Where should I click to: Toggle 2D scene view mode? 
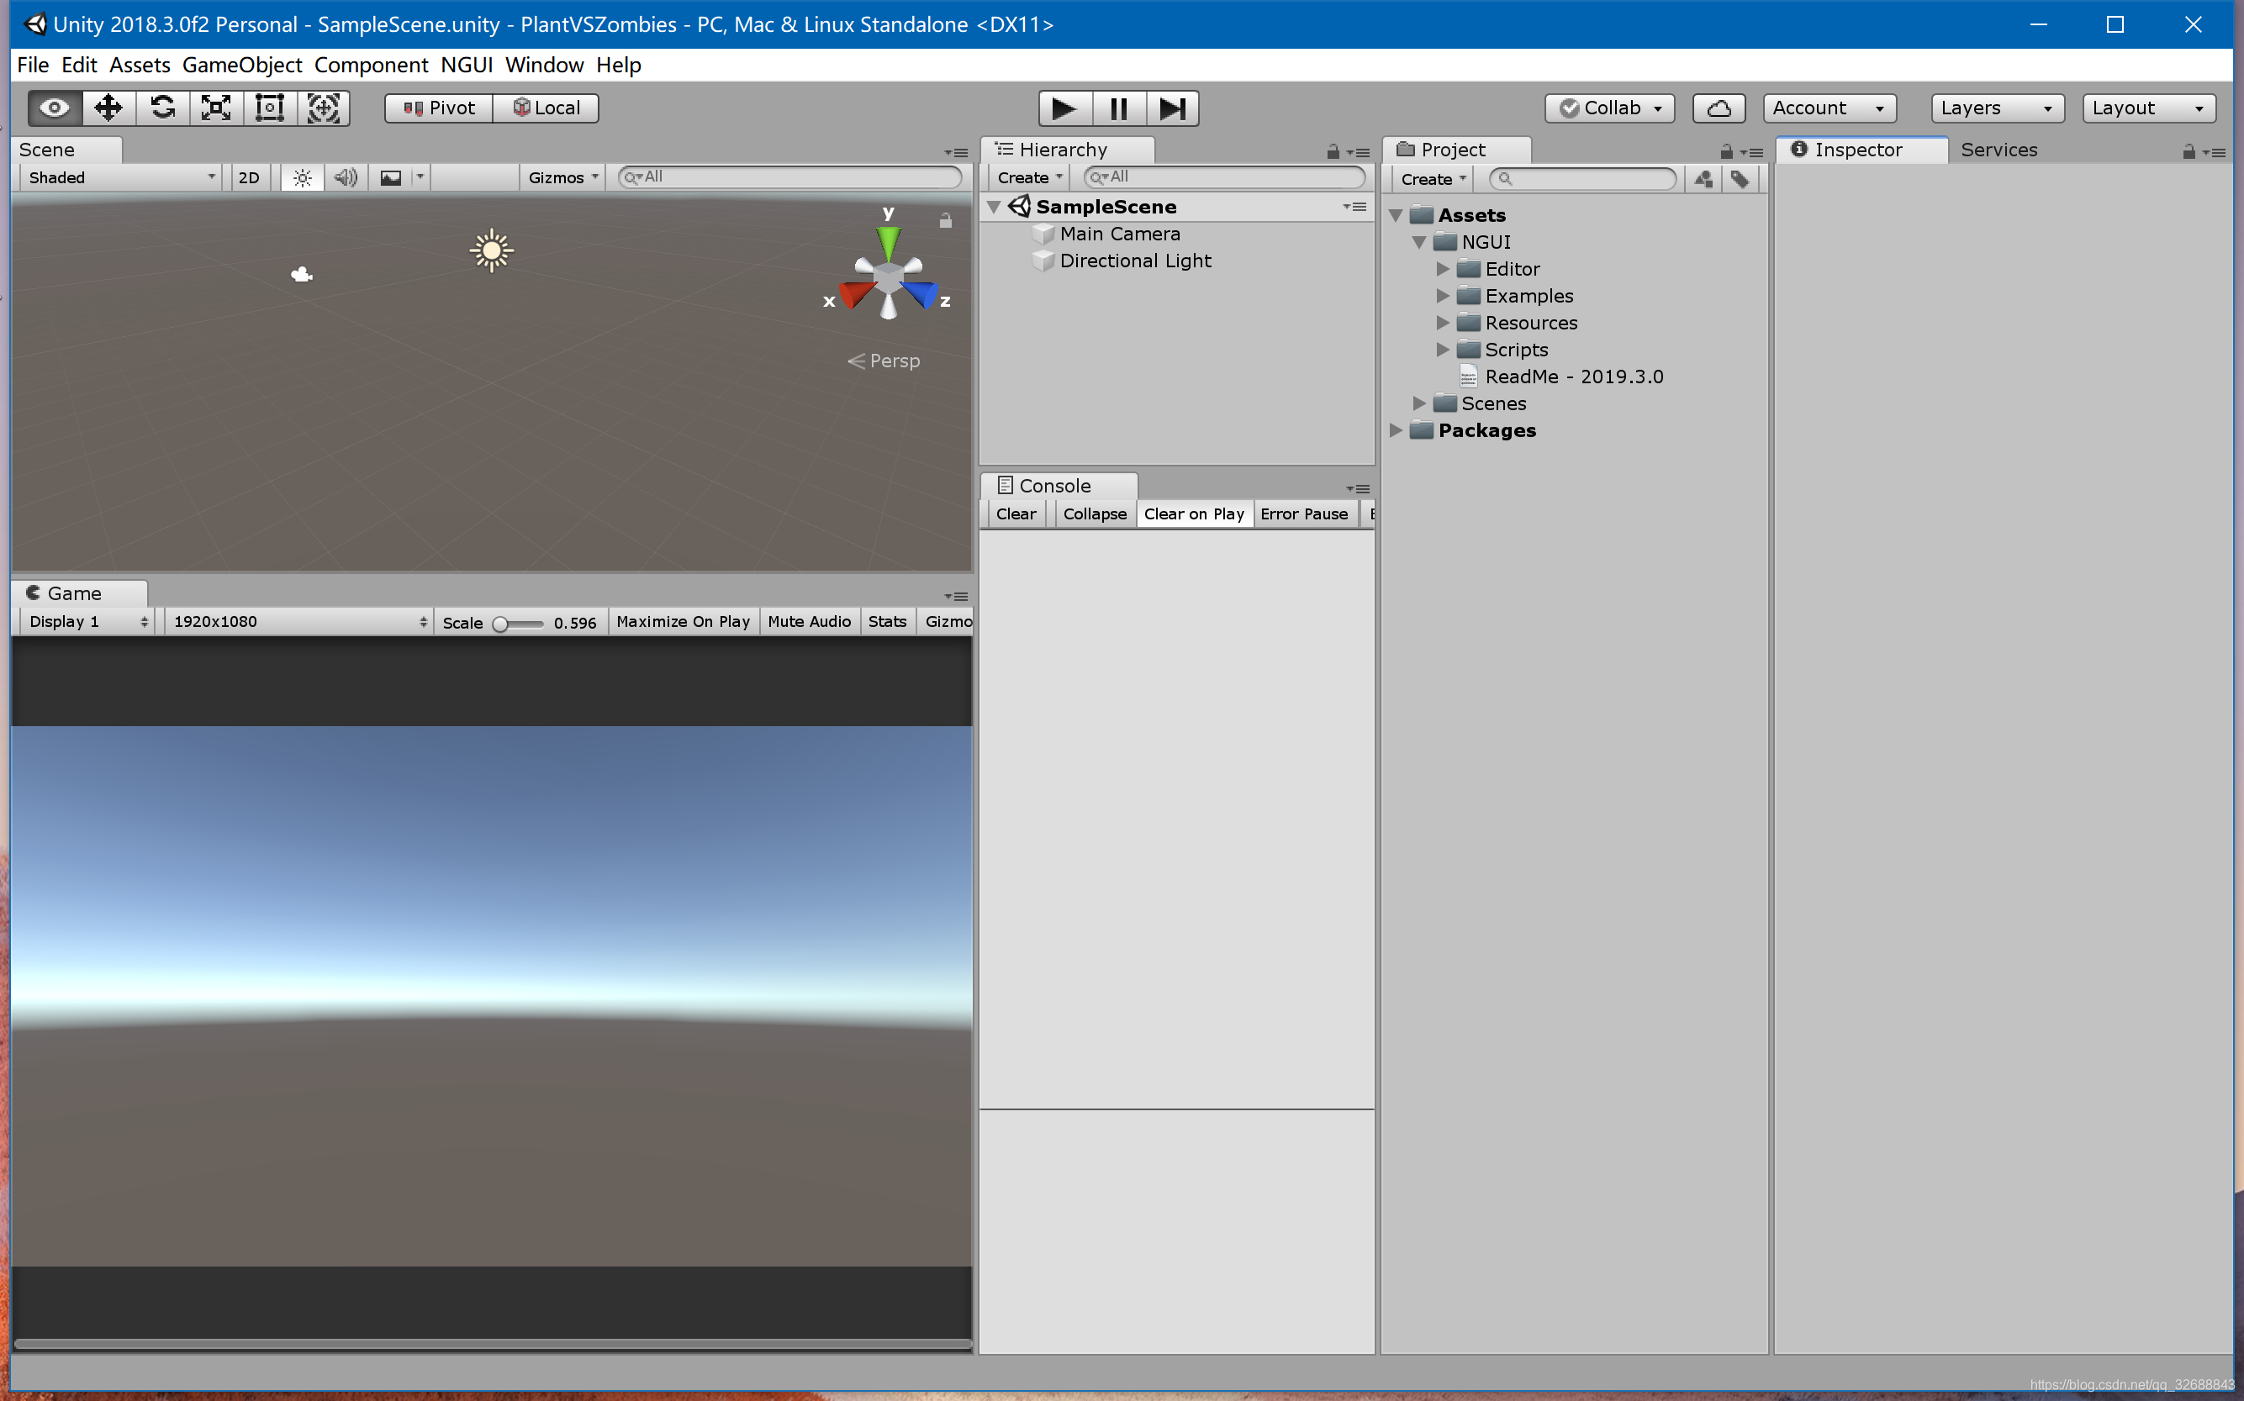pyautogui.click(x=248, y=178)
